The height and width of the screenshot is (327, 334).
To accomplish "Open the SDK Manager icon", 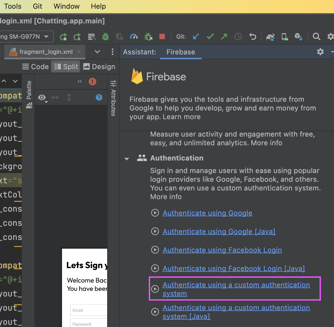I will pos(299,36).
